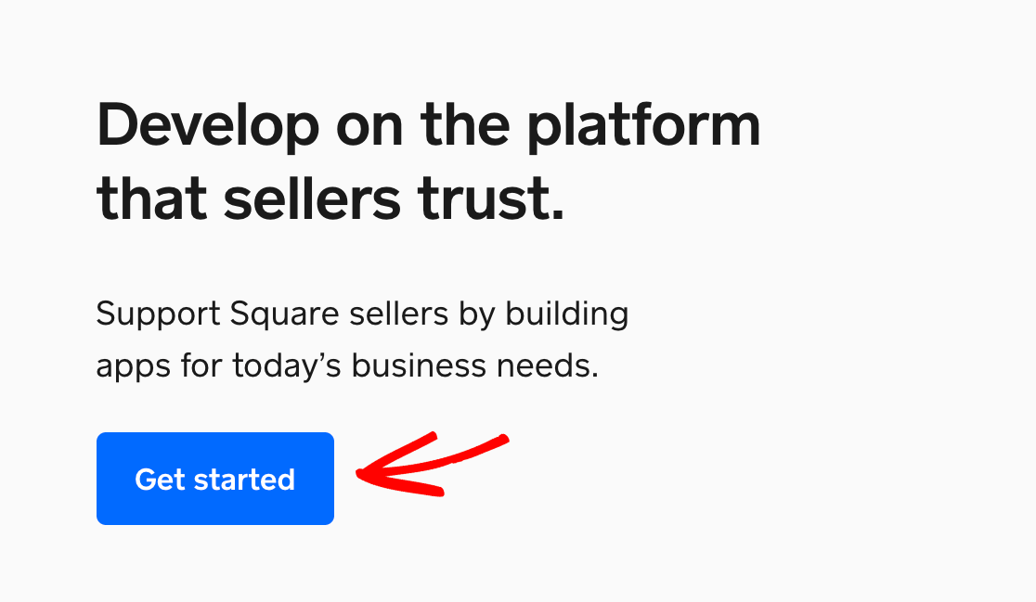Click the word "Develop" in the heading

(208, 127)
